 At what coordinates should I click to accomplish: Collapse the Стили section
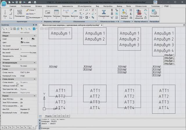[35, 69]
